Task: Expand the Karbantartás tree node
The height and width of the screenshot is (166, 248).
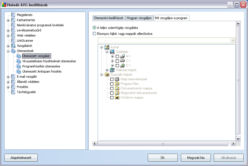Action: (8, 20)
